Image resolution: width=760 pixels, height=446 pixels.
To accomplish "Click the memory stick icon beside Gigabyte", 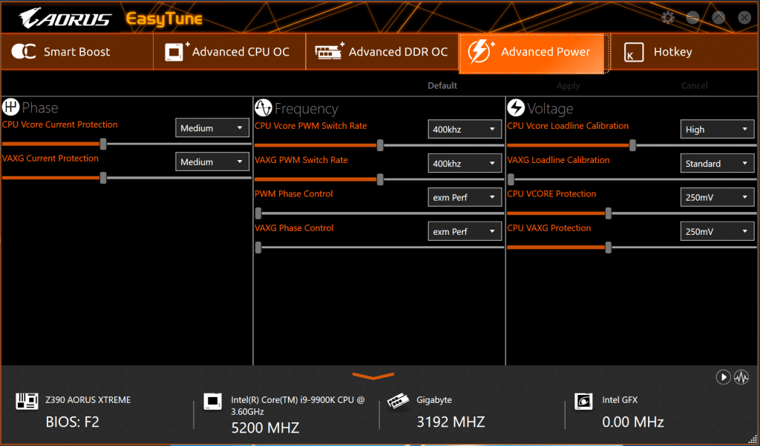I will 398,402.
